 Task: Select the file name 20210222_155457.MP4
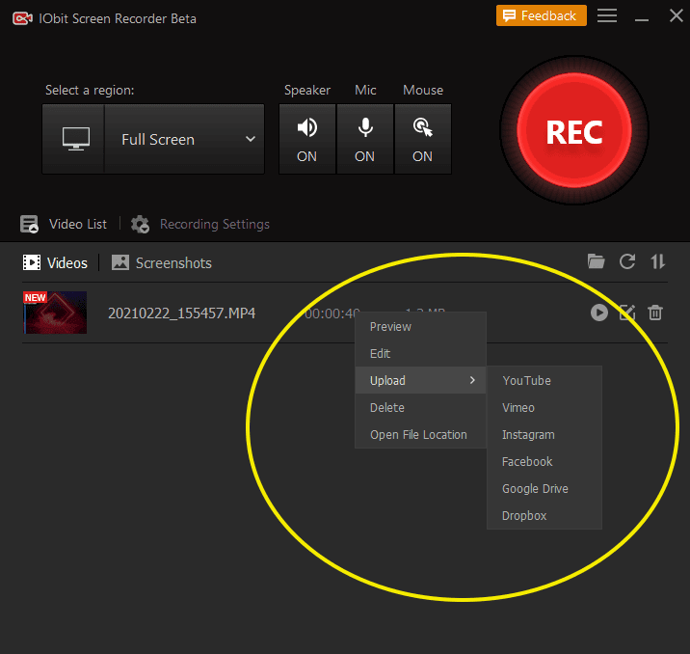click(x=182, y=313)
